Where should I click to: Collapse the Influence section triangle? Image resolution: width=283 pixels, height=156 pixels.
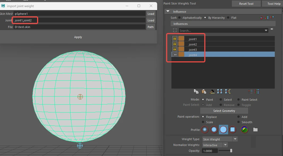pos(168,11)
